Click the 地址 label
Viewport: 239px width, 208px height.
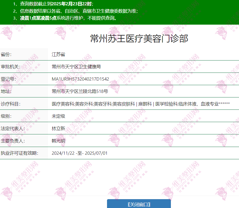click(6, 91)
